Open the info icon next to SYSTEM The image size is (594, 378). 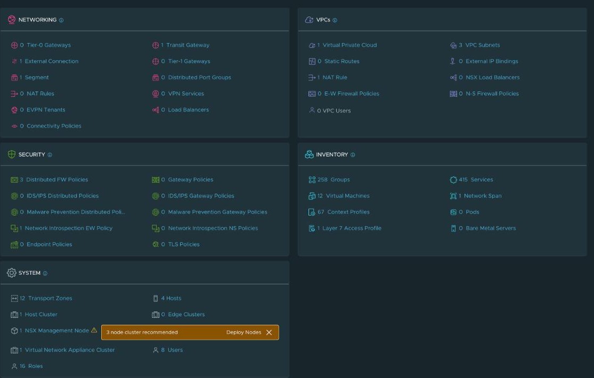[45, 273]
